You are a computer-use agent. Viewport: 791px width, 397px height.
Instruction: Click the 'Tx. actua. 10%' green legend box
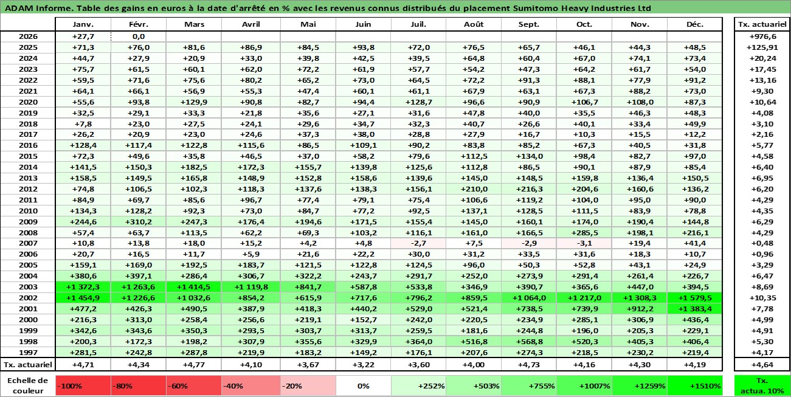point(762,385)
